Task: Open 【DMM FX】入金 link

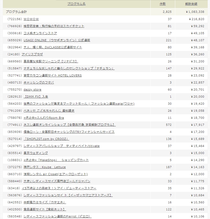Action: pyautogui.click(x=36, y=97)
